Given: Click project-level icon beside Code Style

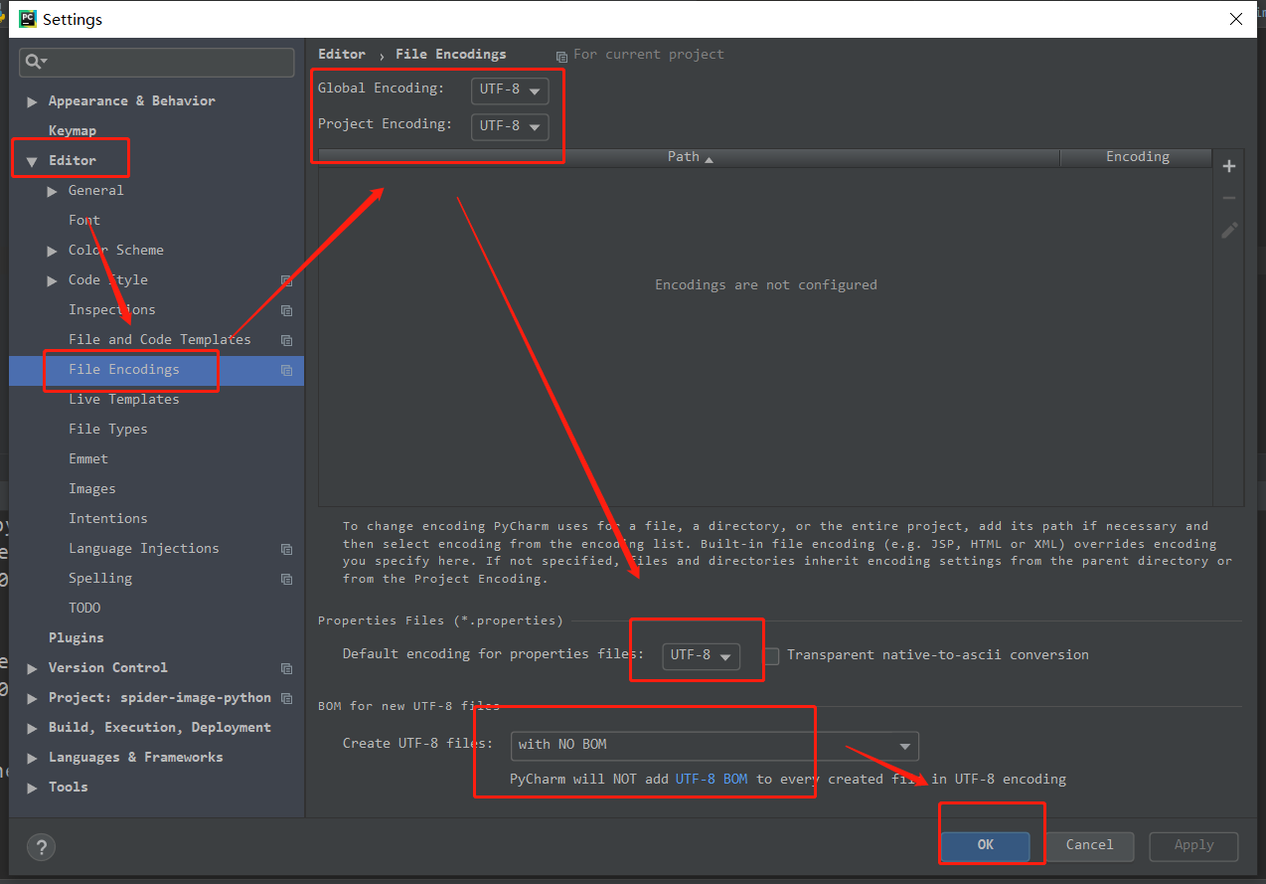Looking at the screenshot, I should pos(286,281).
